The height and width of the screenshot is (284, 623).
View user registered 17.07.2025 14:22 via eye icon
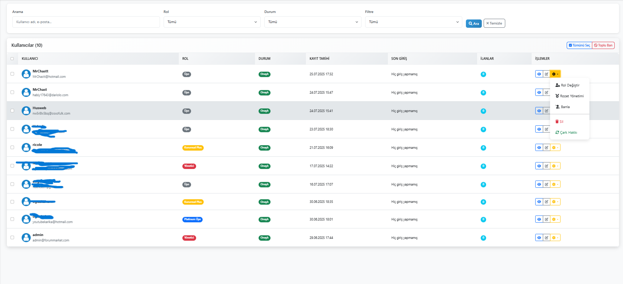pyautogui.click(x=539, y=166)
